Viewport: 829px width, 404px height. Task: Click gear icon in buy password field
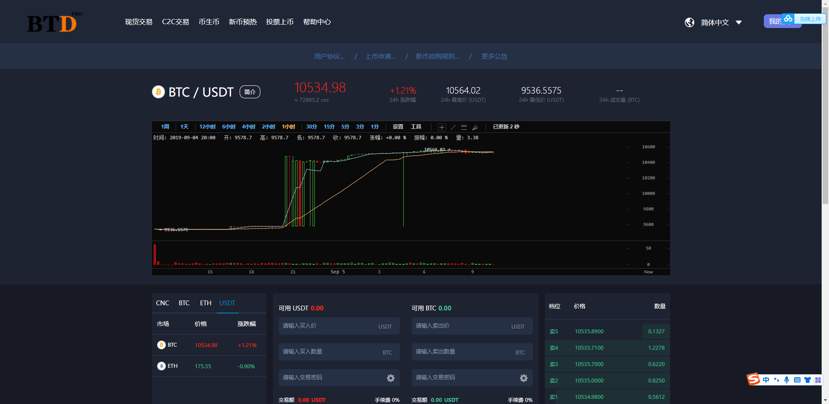tap(390, 378)
